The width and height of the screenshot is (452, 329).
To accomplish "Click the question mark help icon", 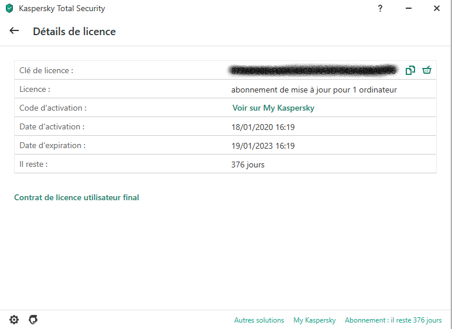I will click(380, 9).
